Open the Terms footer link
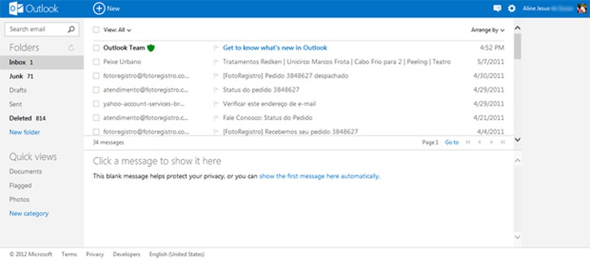This screenshot has height=259, width=590. [69, 254]
